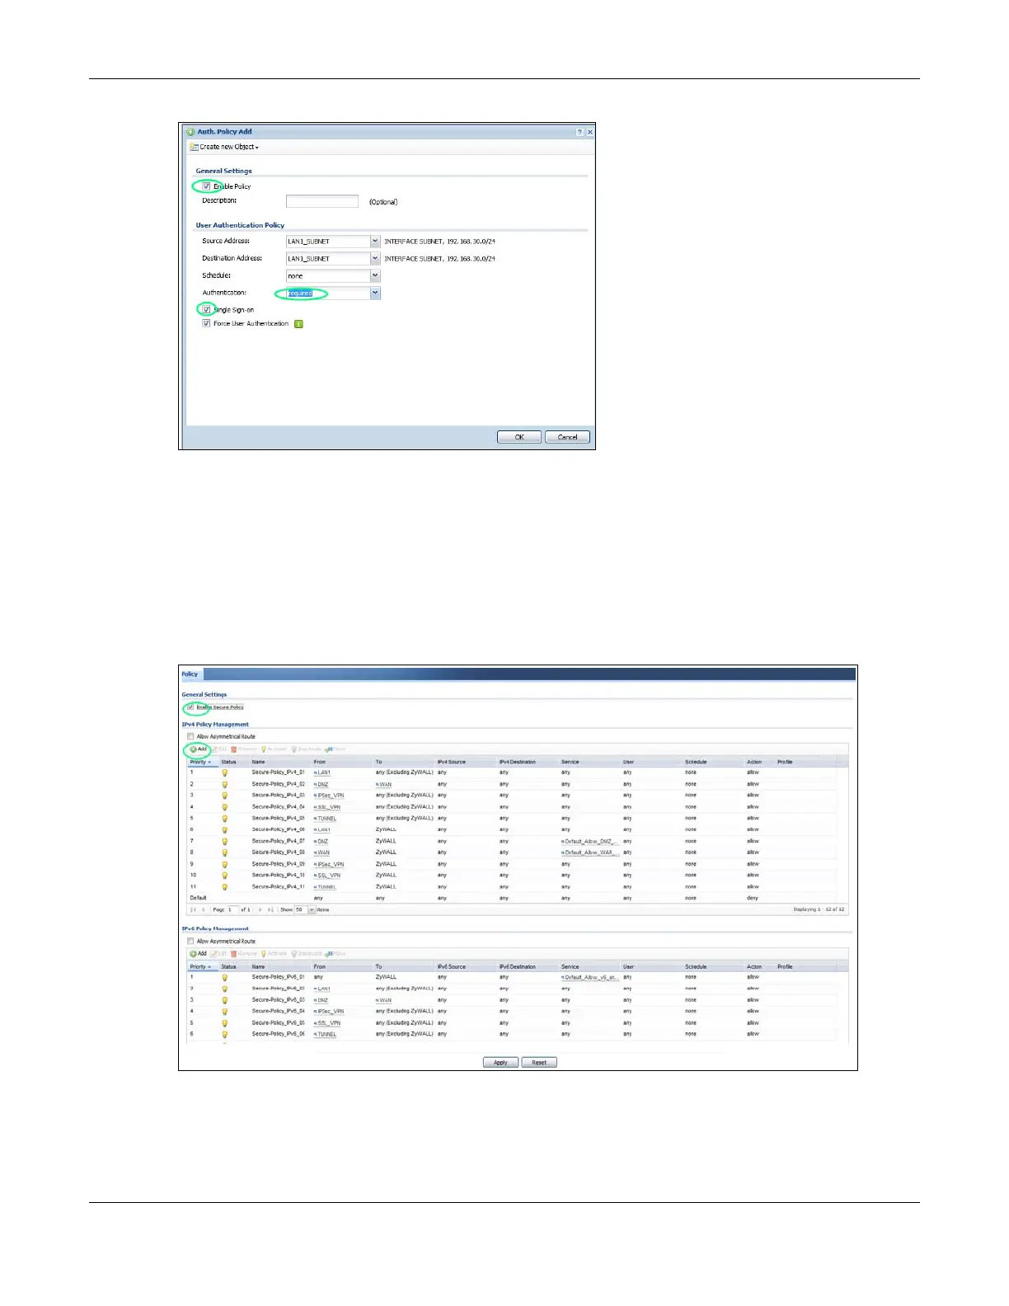Screen dimensions: 1009x1306
Task: Click Remove in IPv6 Policy Management toolbar
Action: point(244,954)
